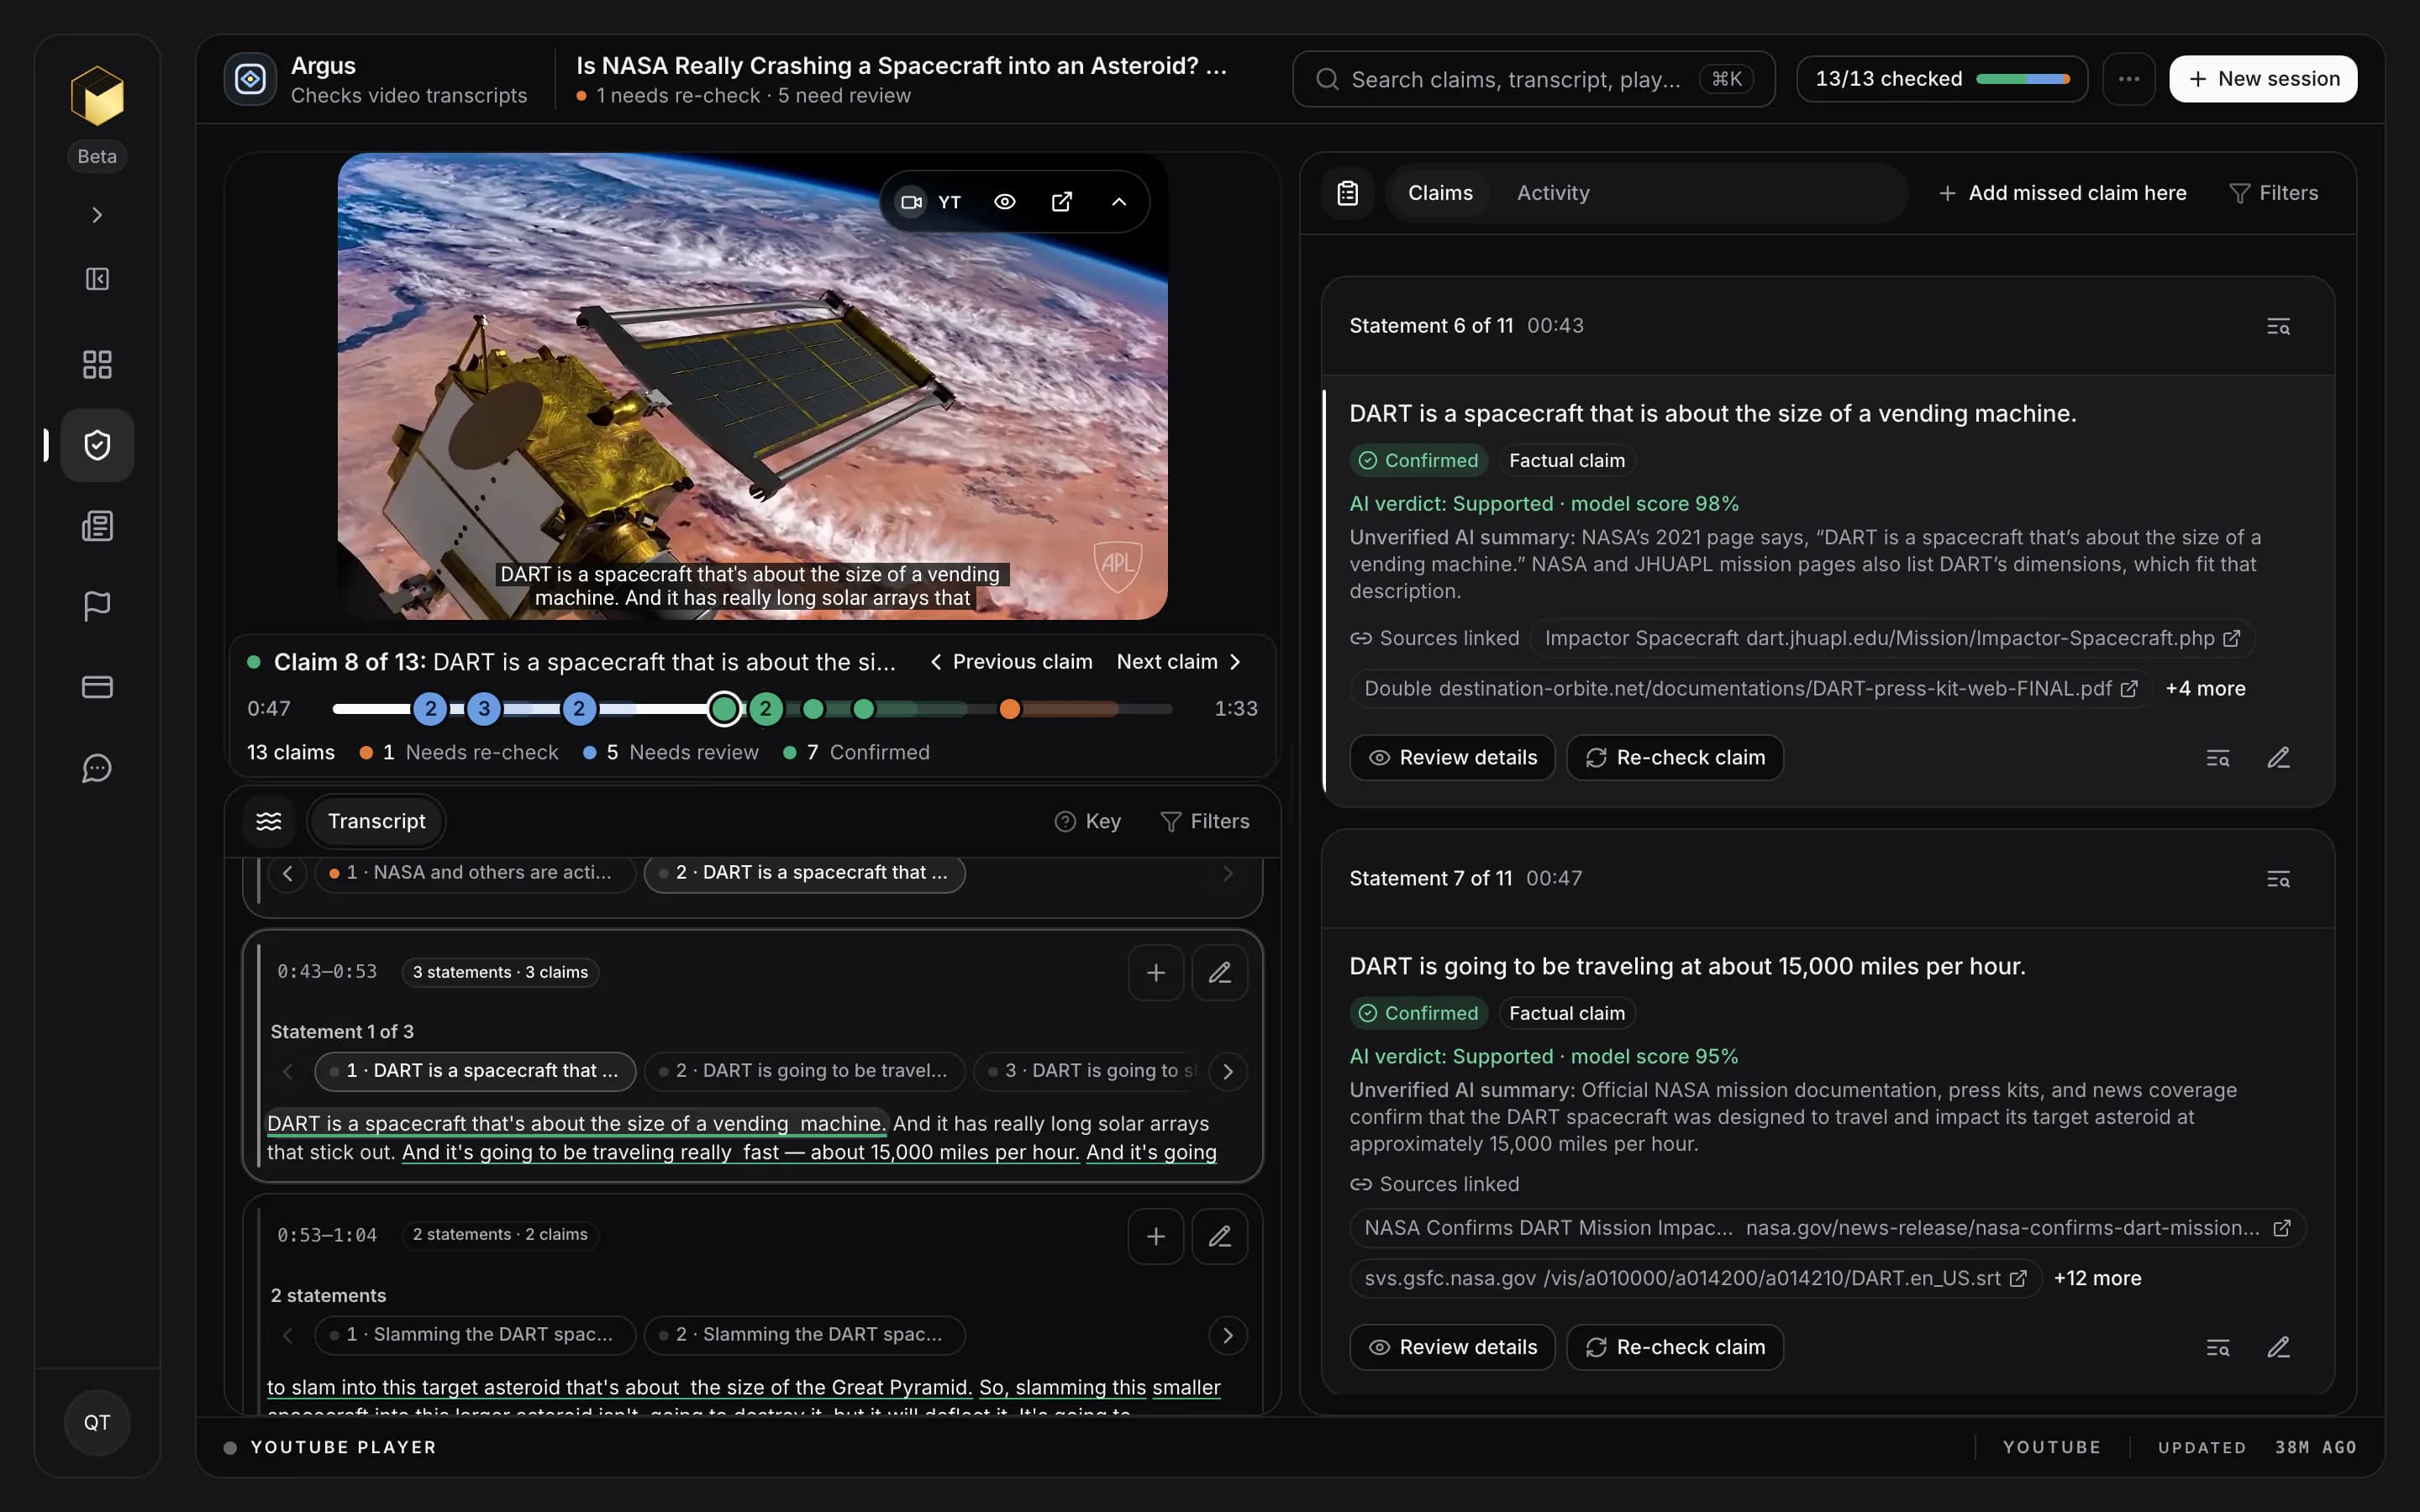This screenshot has width=2420, height=1512.
Task: Expand +4 more sources
Action: coord(2205,689)
